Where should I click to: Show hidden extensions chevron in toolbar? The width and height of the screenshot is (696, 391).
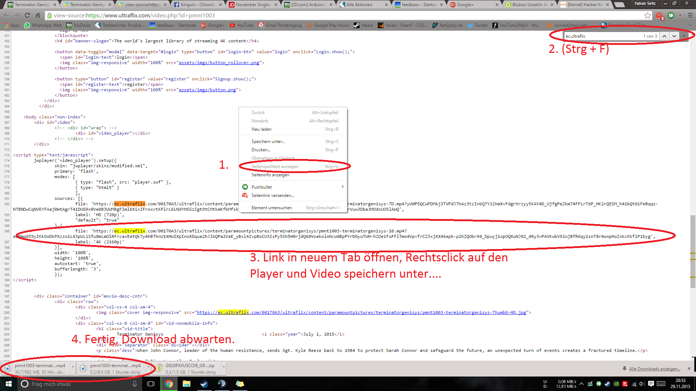[680, 15]
